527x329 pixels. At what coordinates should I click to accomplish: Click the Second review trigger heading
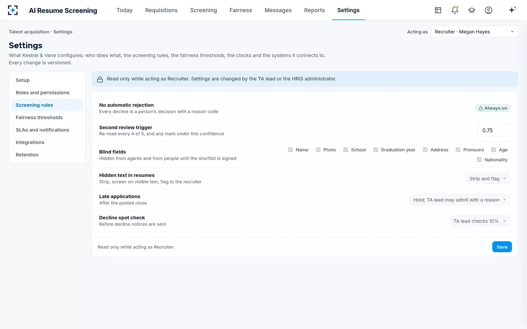coord(126,128)
